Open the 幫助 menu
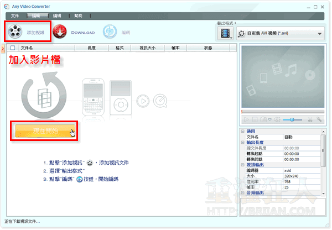Image resolution: width=332 pixels, height=230 pixels. tap(78, 15)
